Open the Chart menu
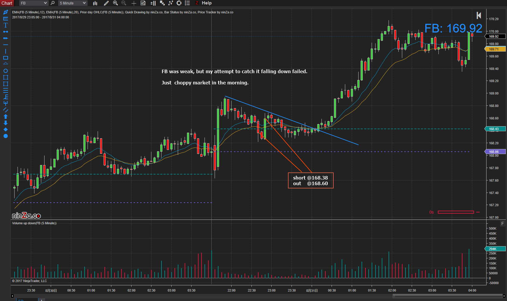This screenshot has width=507, height=301. [7, 3]
